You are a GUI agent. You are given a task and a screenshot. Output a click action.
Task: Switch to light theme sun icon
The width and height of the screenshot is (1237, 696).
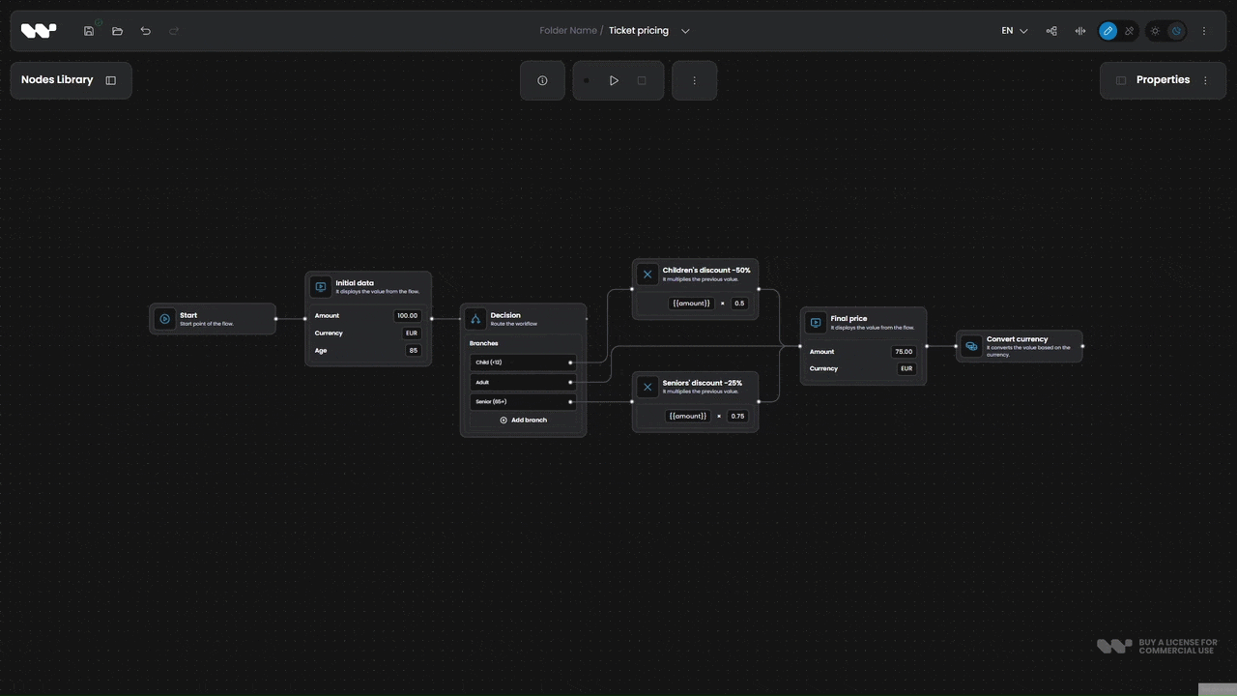pos(1155,31)
